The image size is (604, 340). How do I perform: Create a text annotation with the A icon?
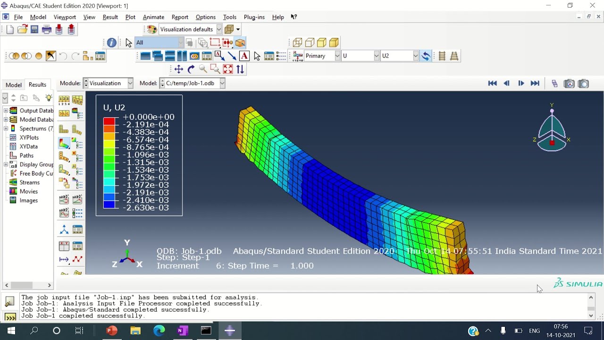coord(244,56)
